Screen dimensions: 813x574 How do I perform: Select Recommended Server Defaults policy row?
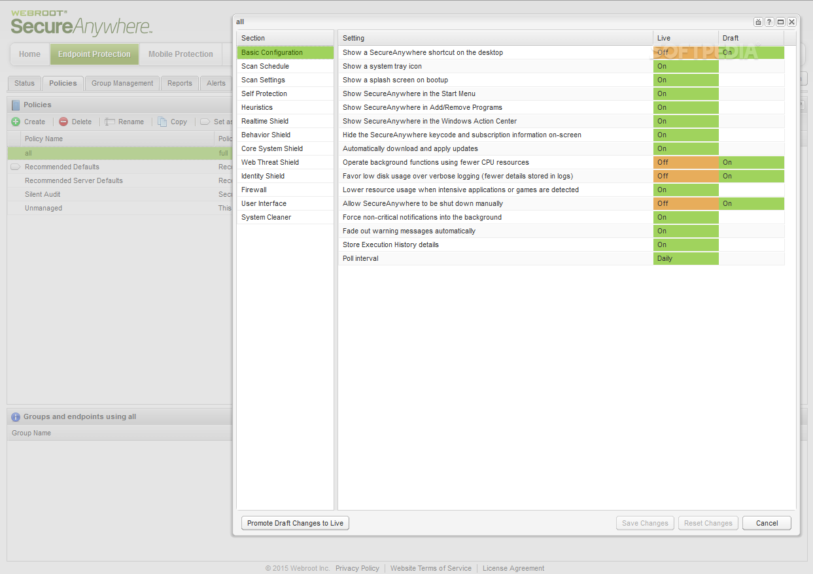[x=120, y=180]
